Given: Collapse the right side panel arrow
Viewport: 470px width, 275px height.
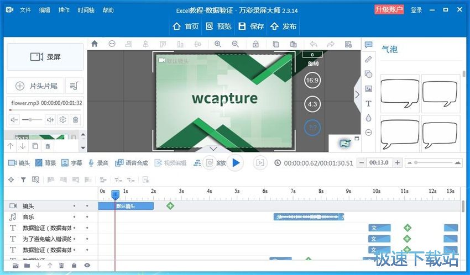Looking at the screenshot, I should tap(357, 94).
